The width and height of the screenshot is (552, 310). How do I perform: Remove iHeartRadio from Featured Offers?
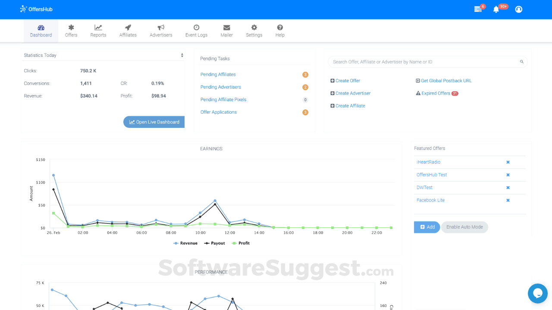508,162
